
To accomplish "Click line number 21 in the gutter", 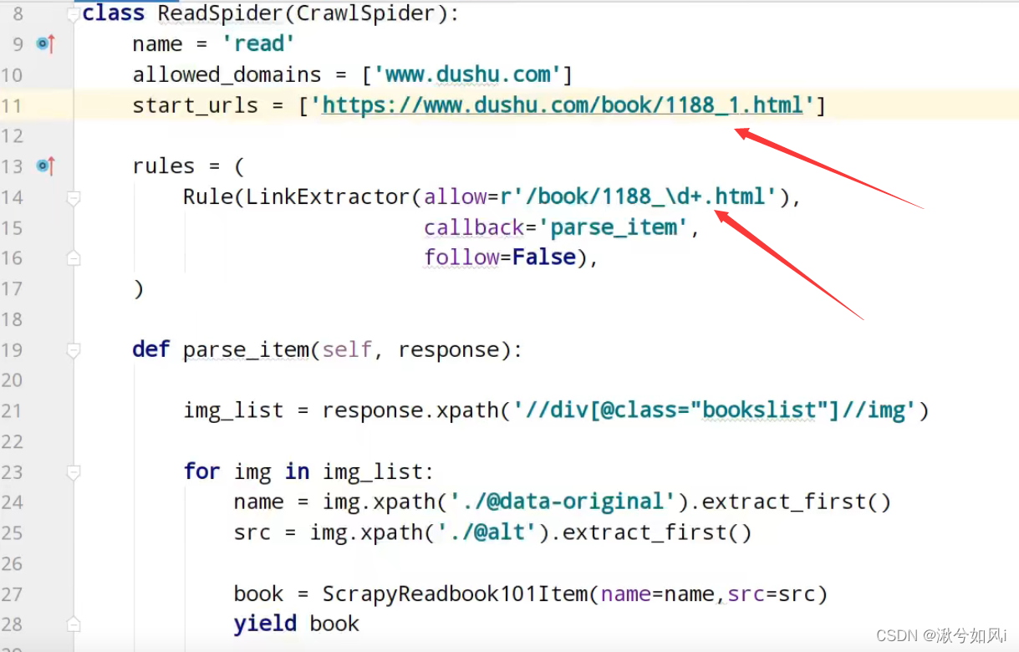I will coord(12,411).
